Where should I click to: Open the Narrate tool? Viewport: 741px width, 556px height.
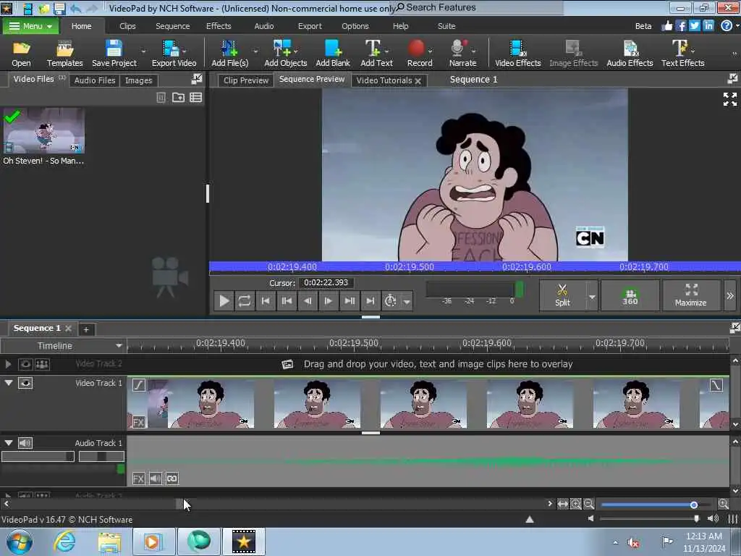pyautogui.click(x=462, y=54)
